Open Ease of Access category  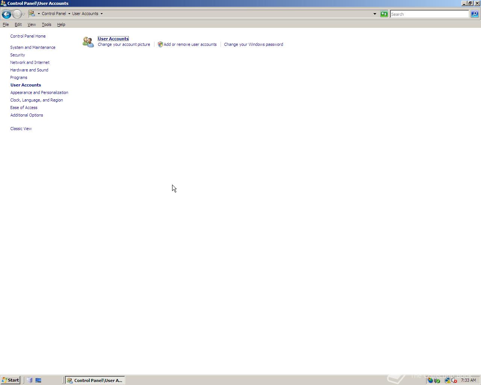pyautogui.click(x=24, y=108)
